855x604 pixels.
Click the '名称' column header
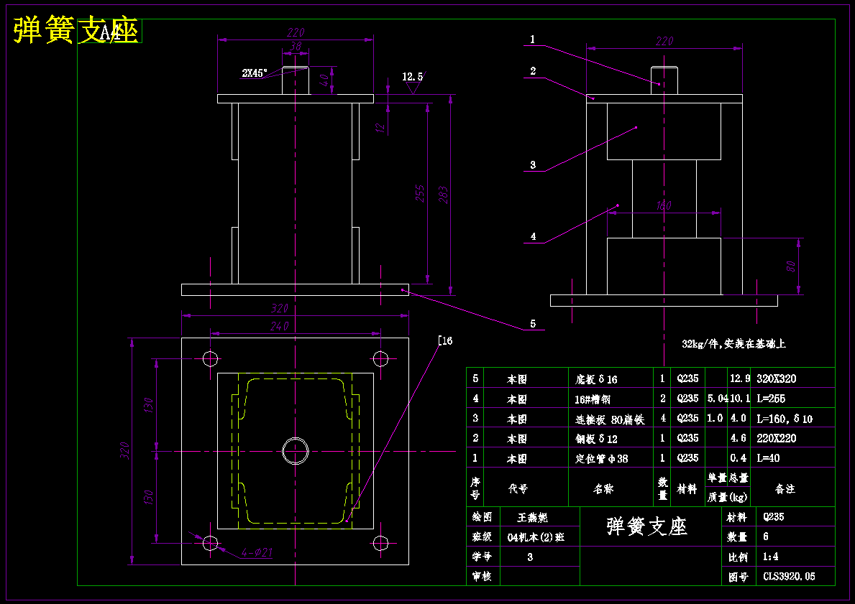tap(603, 489)
